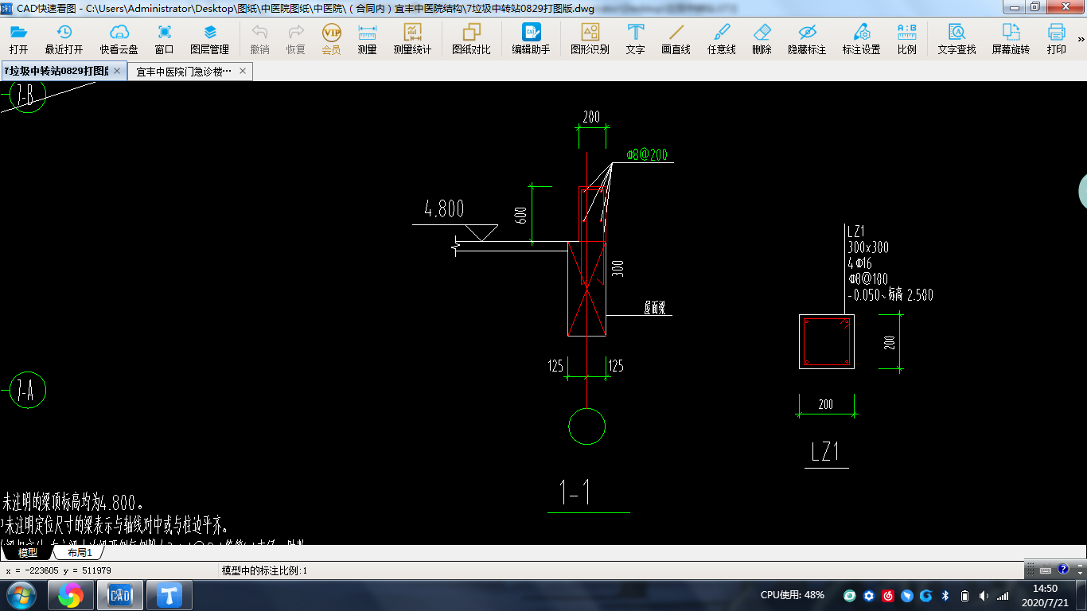
Task: Open 图层管理 layer manager
Action: coord(209,39)
